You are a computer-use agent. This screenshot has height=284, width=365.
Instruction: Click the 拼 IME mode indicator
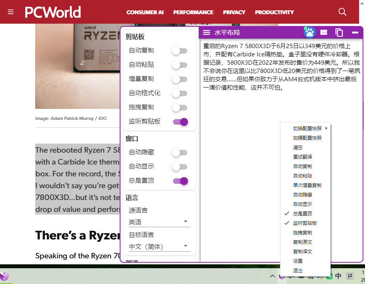pos(350,276)
